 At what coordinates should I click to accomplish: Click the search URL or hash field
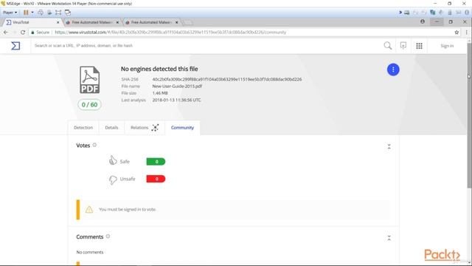click(206, 46)
